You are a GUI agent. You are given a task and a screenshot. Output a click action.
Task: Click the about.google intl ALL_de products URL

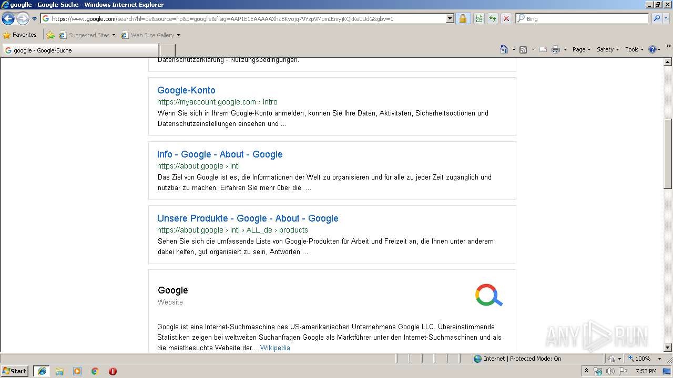(232, 230)
